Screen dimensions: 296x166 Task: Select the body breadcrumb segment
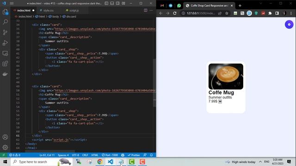pyautogui.click(x=54, y=17)
